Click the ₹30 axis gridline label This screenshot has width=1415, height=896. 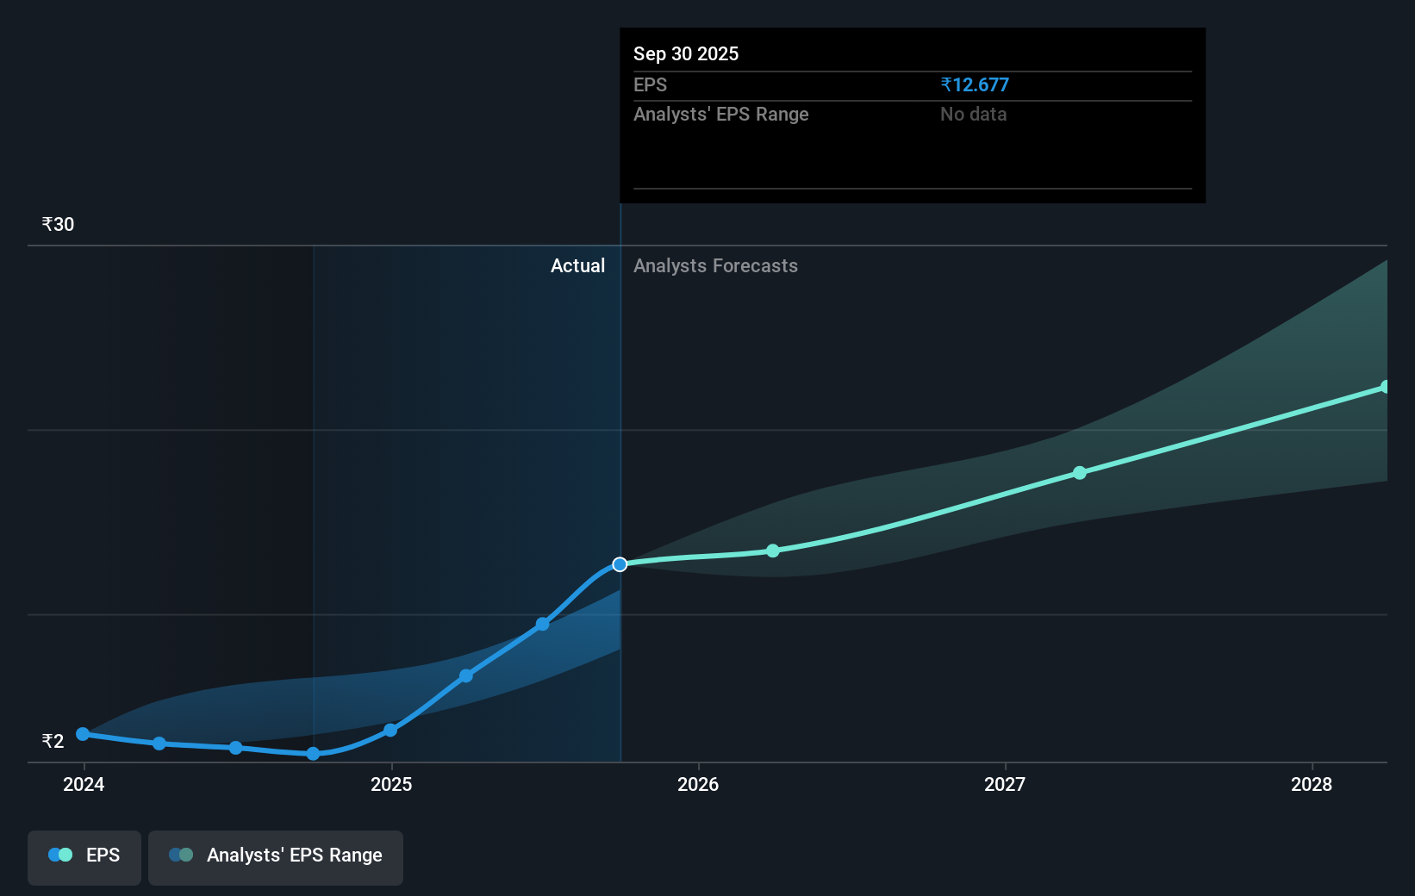[57, 224]
